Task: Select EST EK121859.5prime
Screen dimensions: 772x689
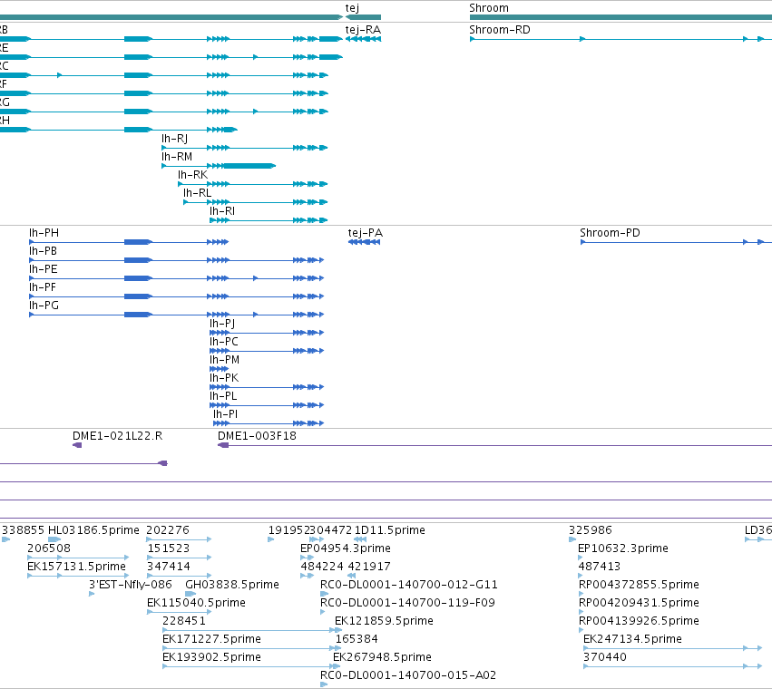Action: tap(384, 621)
